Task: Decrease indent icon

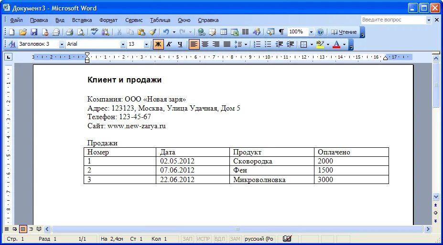Action: point(279,44)
